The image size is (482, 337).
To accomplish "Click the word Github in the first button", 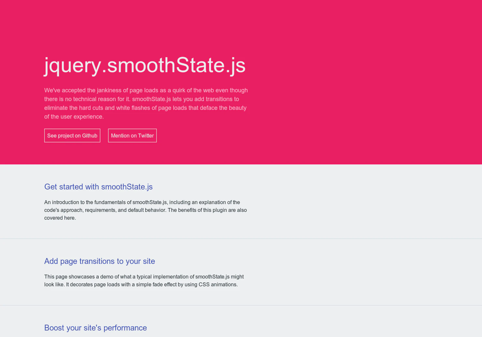I will (x=90, y=136).
